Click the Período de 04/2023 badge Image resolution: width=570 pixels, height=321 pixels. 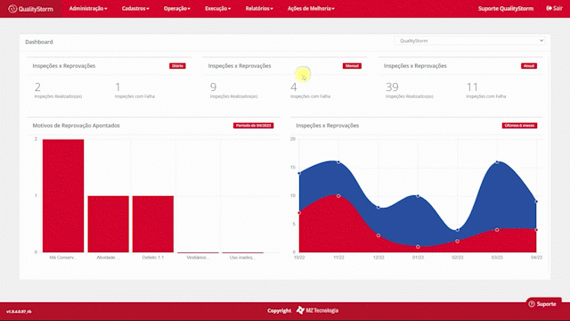(253, 126)
